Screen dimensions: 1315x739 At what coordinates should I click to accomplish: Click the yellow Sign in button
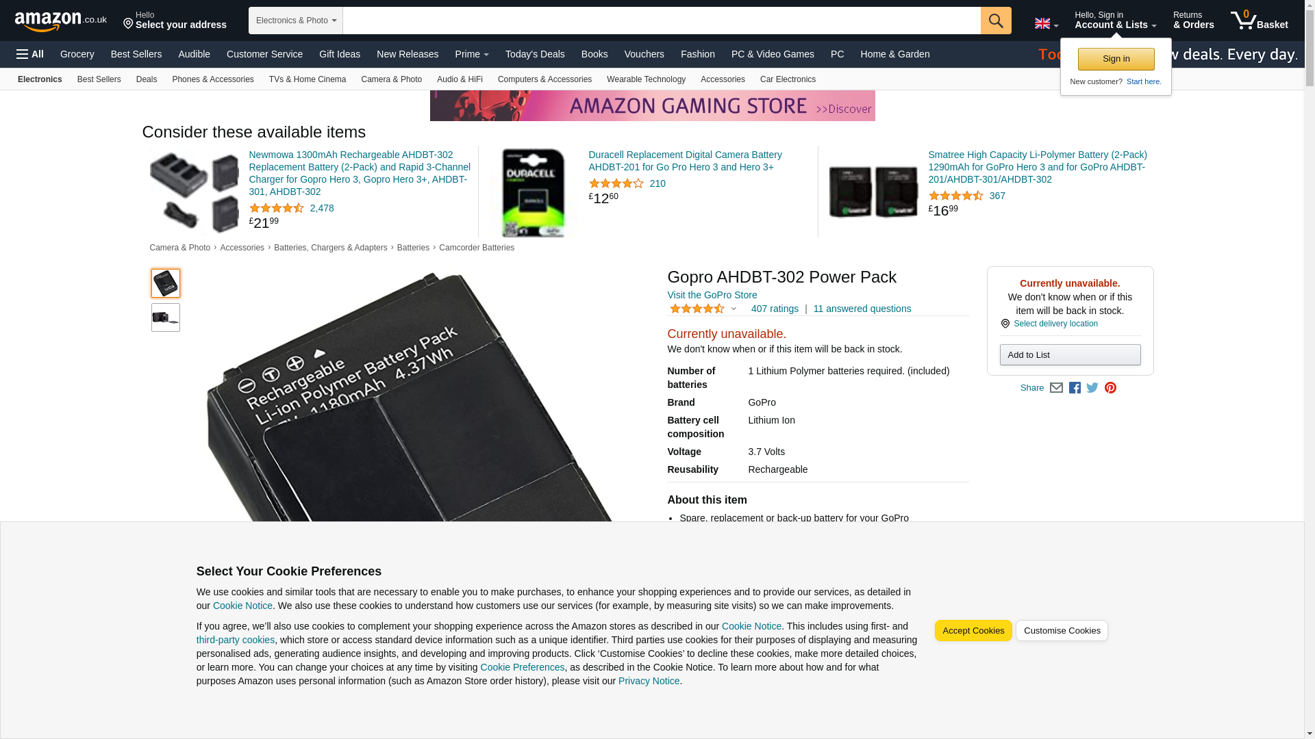point(1116,59)
